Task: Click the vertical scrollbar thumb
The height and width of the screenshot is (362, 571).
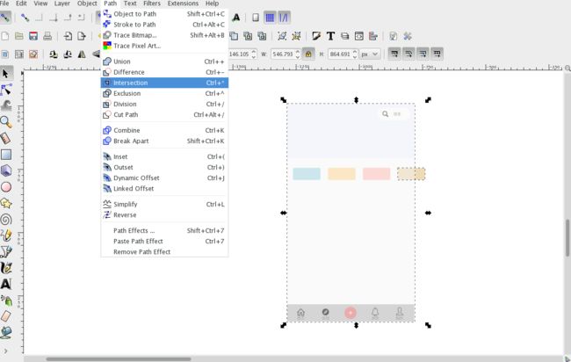Action: (567, 238)
